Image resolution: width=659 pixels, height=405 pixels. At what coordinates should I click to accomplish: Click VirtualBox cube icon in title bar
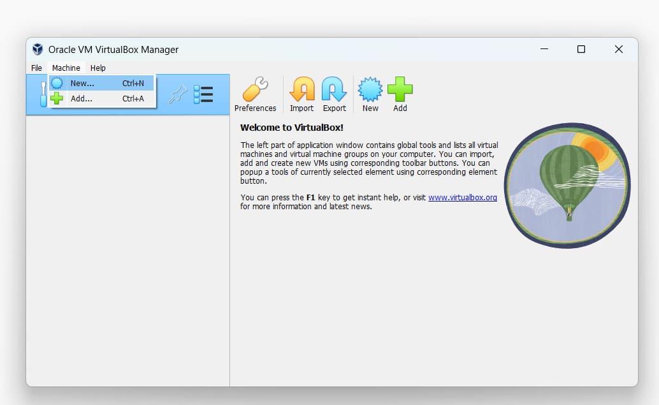[38, 49]
